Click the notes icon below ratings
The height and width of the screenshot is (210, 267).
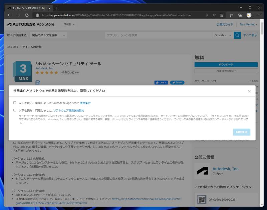point(37,82)
